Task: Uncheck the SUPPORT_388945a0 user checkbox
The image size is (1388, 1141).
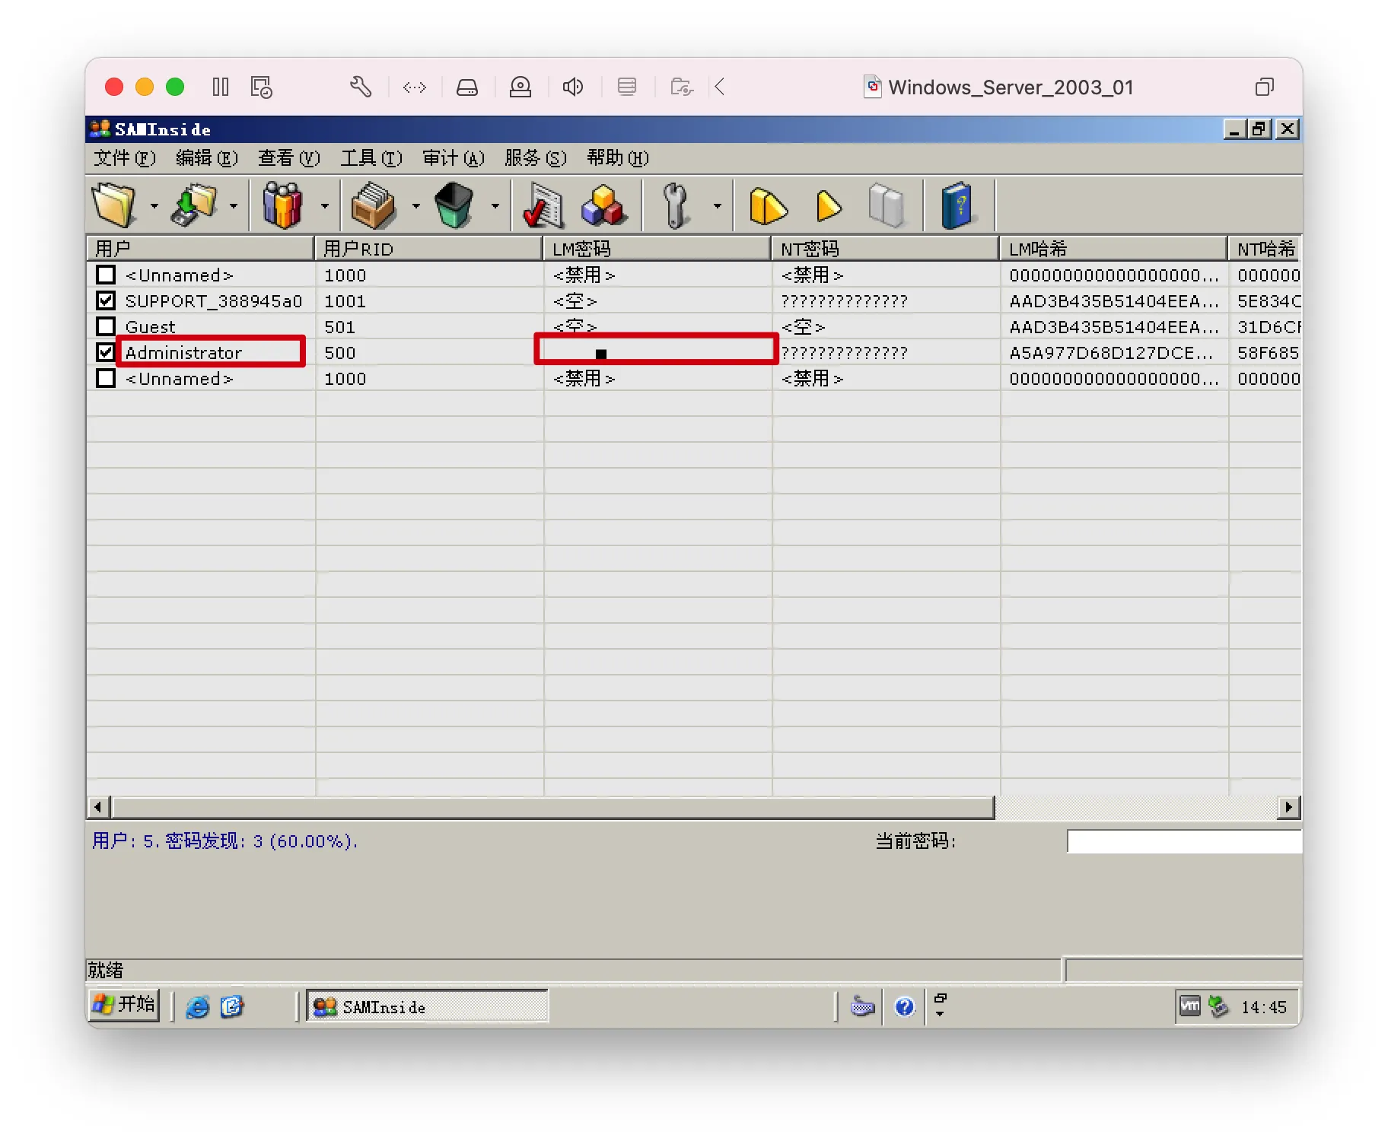Action: click(106, 300)
